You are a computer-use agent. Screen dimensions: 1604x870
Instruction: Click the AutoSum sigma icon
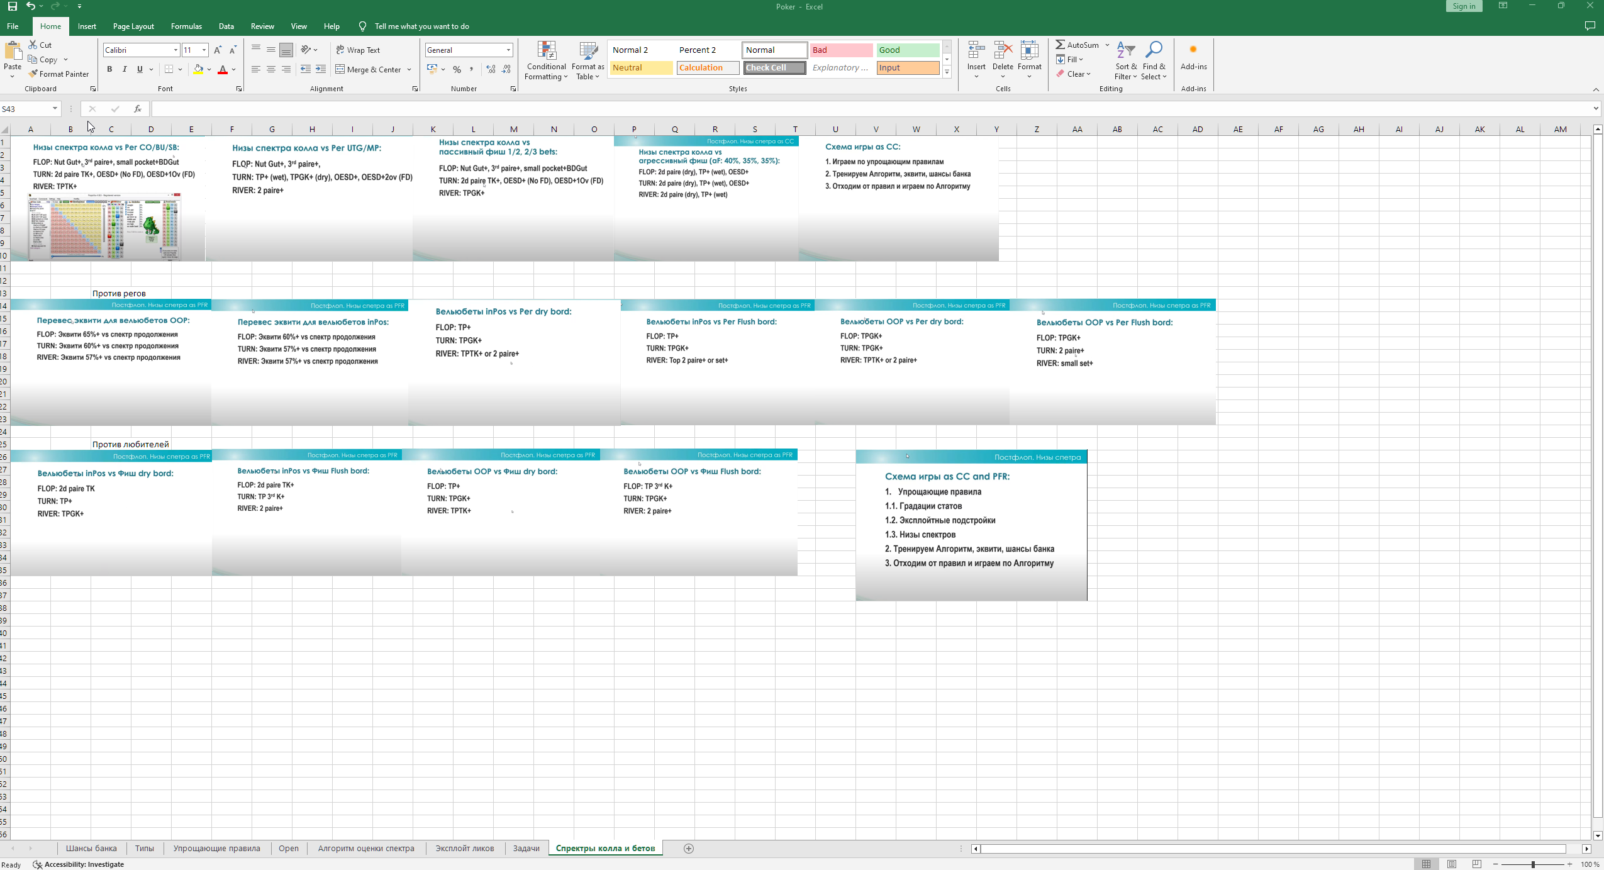[x=1061, y=45]
